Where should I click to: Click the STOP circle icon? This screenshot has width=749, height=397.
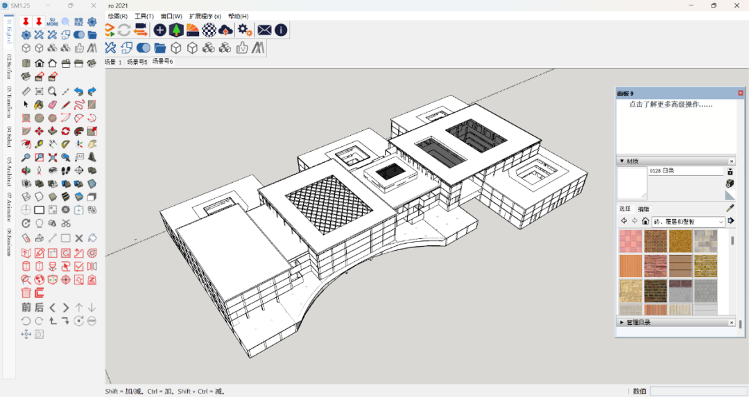point(92,321)
